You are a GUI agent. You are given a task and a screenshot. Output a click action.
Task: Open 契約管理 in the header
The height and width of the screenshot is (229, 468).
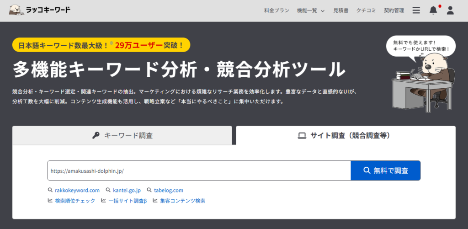pyautogui.click(x=394, y=11)
